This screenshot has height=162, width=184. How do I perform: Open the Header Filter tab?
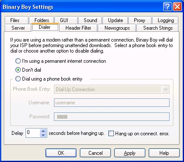coord(78,28)
